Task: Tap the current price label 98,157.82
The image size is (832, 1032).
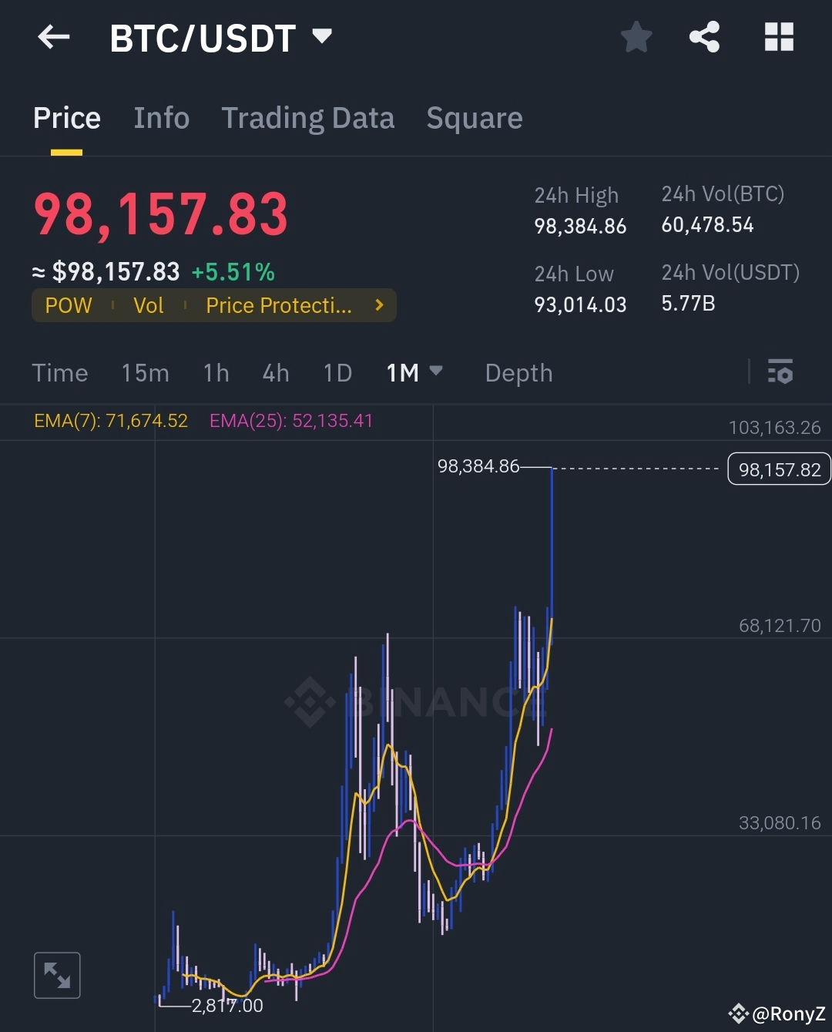Action: (x=778, y=468)
